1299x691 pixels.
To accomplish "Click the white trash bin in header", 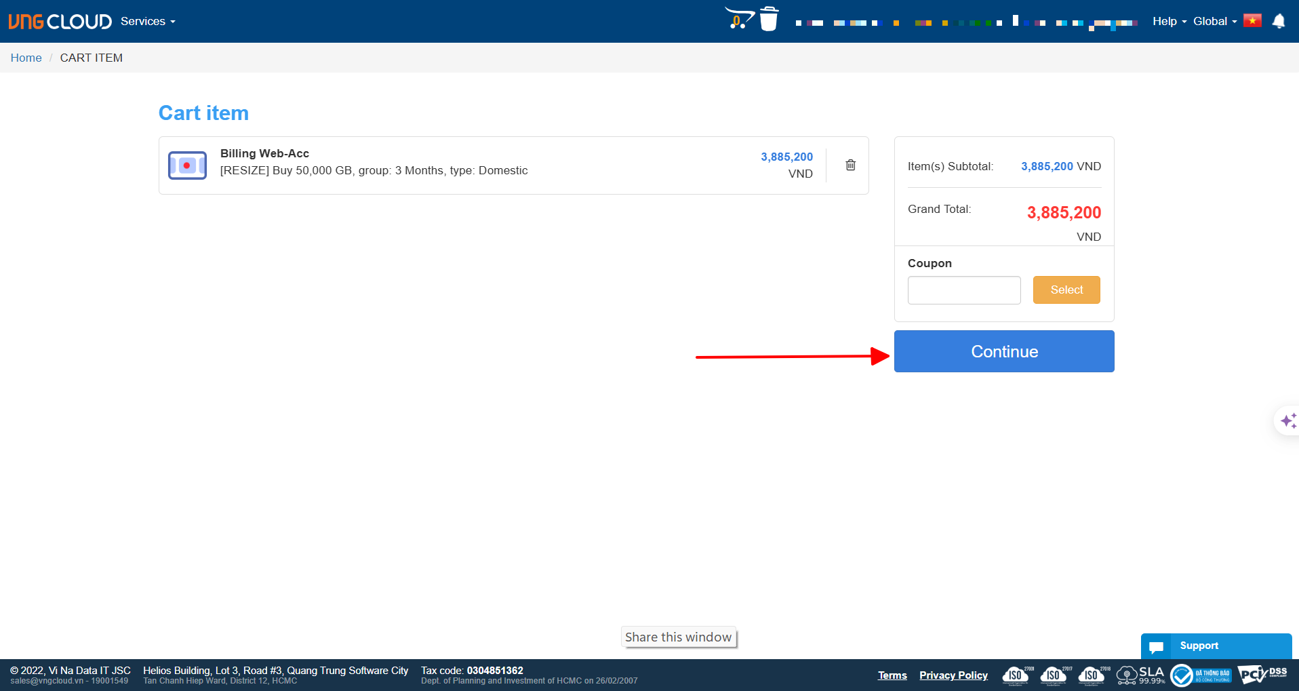I will point(769,19).
